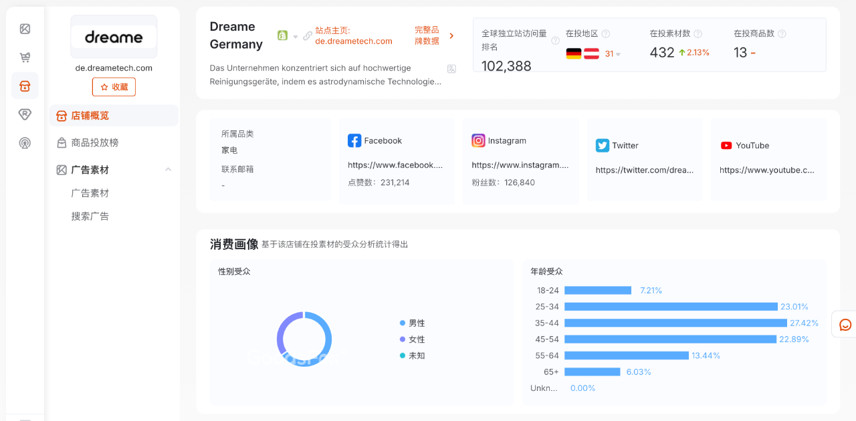856x421 pixels.
Task: Expand the 31 regions dropdown
Action: coord(612,54)
